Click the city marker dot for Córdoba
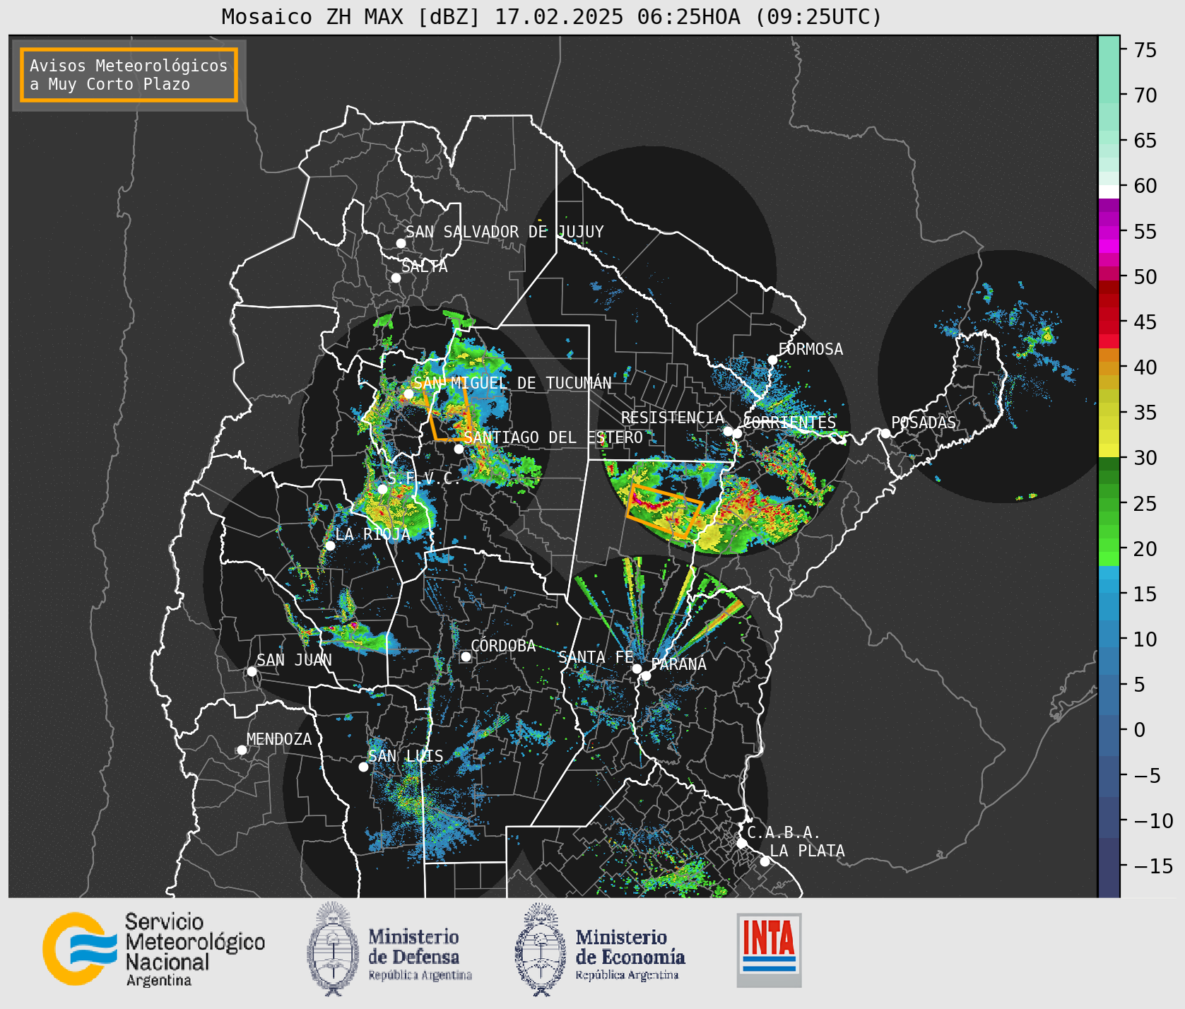Image resolution: width=1185 pixels, height=1009 pixels. click(466, 656)
